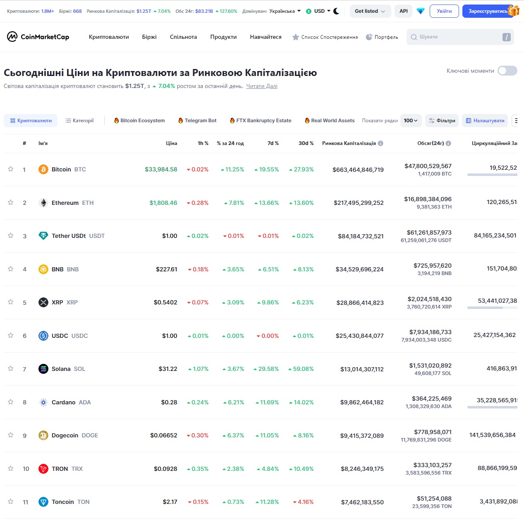Open the Криптовалюти navigation menu
Image resolution: width=524 pixels, height=520 pixels.
coord(109,37)
